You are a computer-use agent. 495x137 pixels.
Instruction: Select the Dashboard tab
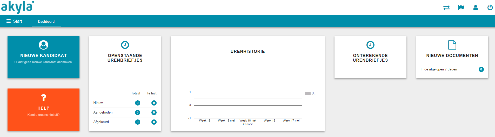46,21
